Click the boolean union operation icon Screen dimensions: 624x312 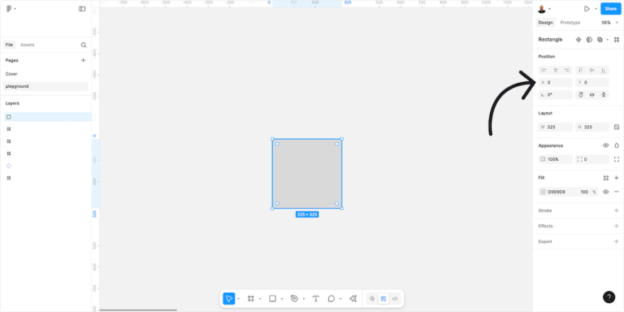(x=600, y=39)
